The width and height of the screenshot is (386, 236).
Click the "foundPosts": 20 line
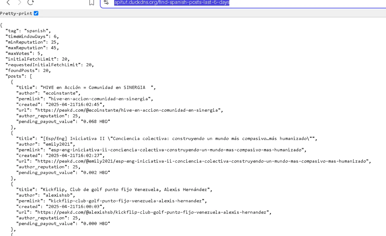click(28, 70)
